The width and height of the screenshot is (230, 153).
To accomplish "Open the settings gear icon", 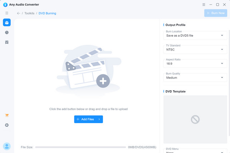I will (x=7, y=125).
